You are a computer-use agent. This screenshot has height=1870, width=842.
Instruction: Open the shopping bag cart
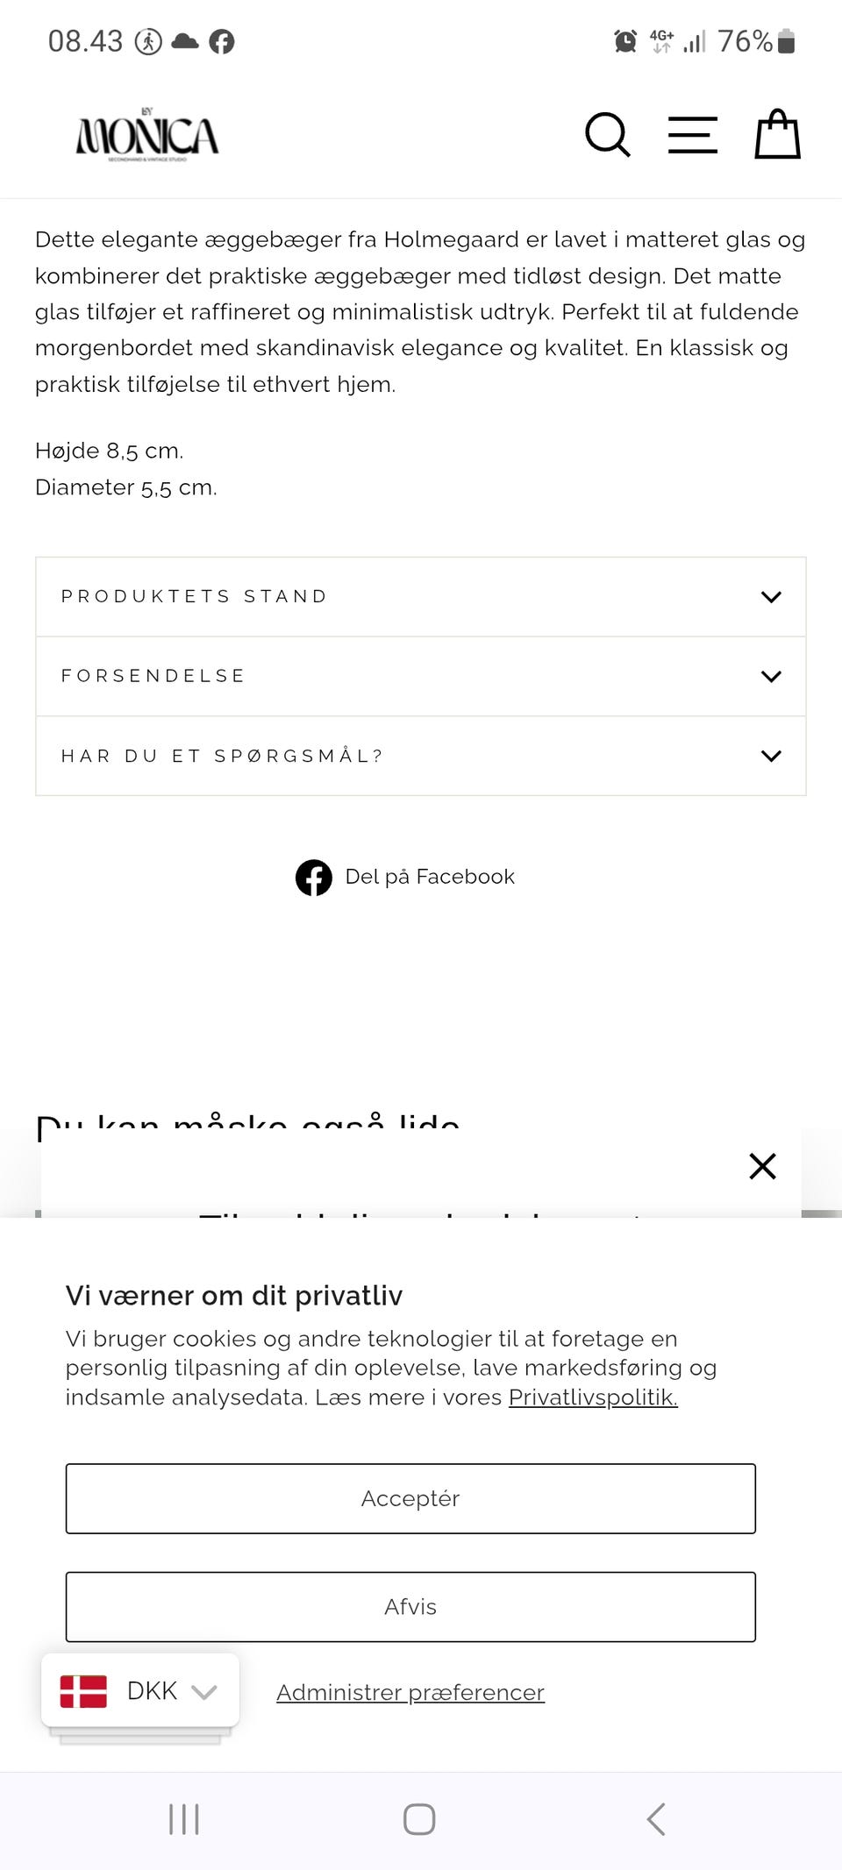pyautogui.click(x=777, y=135)
